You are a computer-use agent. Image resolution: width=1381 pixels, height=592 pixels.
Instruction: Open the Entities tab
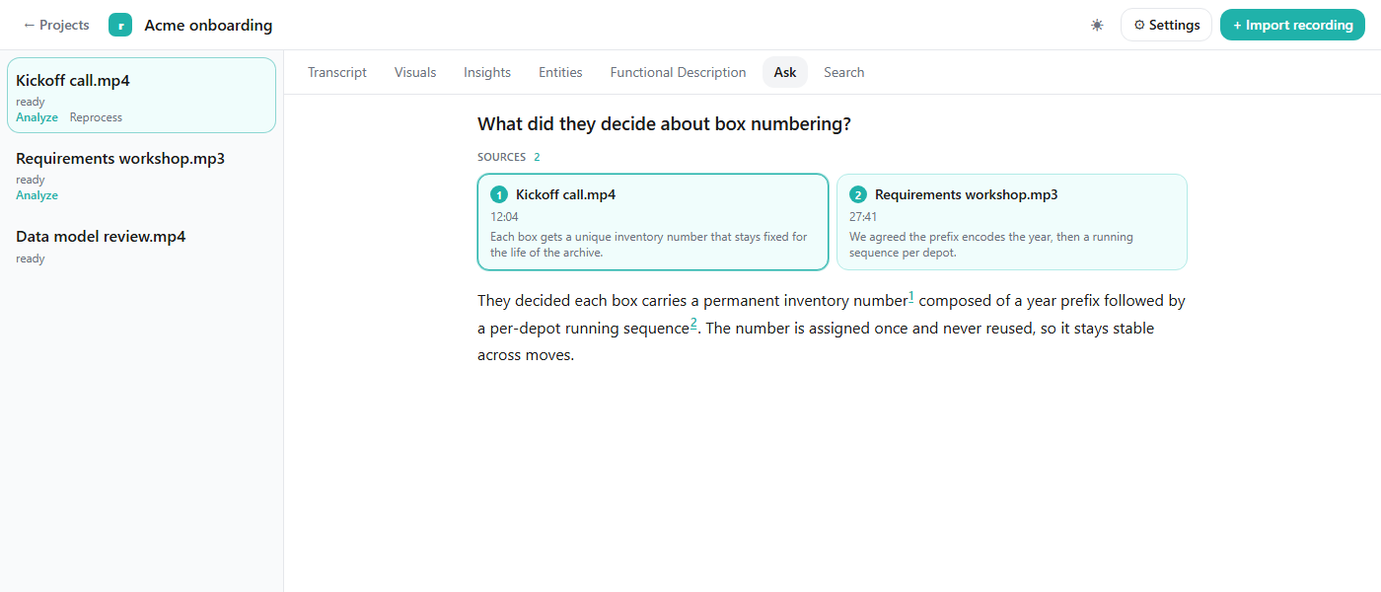coord(560,72)
